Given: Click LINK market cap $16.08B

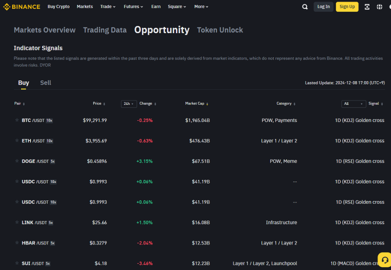Looking at the screenshot, I should (200, 223).
